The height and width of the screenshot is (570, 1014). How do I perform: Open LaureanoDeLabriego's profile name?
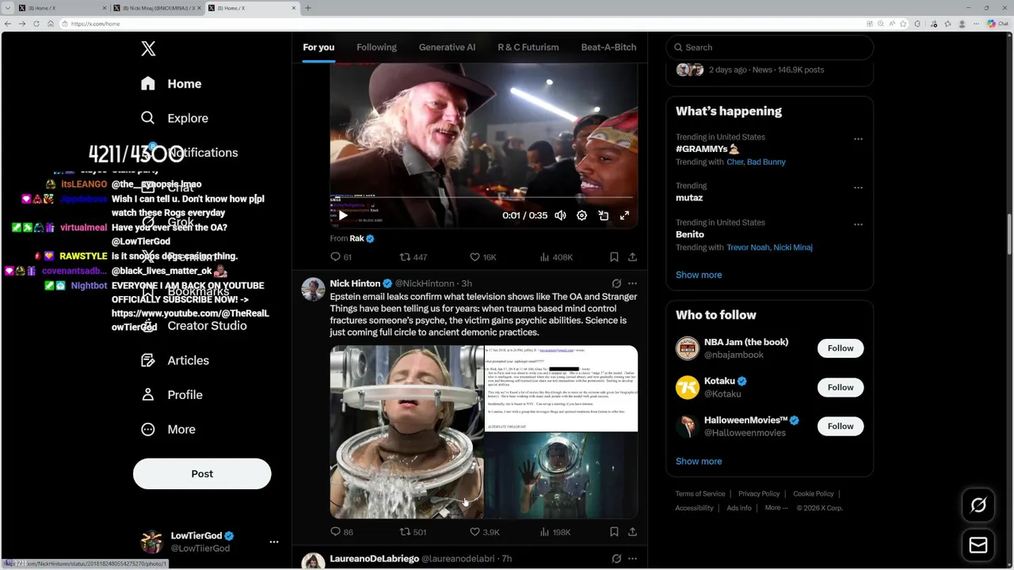(x=374, y=559)
